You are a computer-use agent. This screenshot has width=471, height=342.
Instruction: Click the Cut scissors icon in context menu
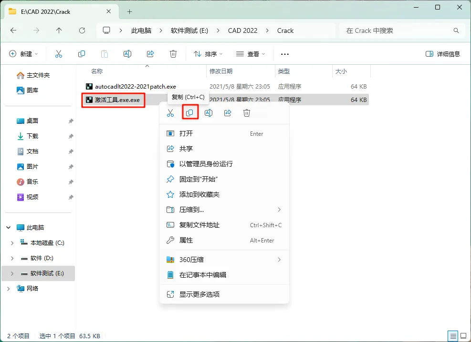click(170, 113)
